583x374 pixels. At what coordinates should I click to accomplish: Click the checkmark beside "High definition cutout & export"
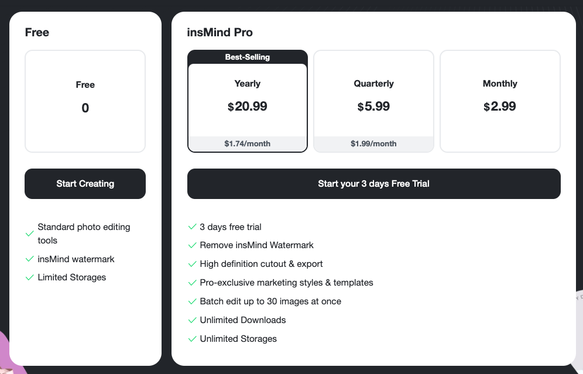(x=192, y=264)
